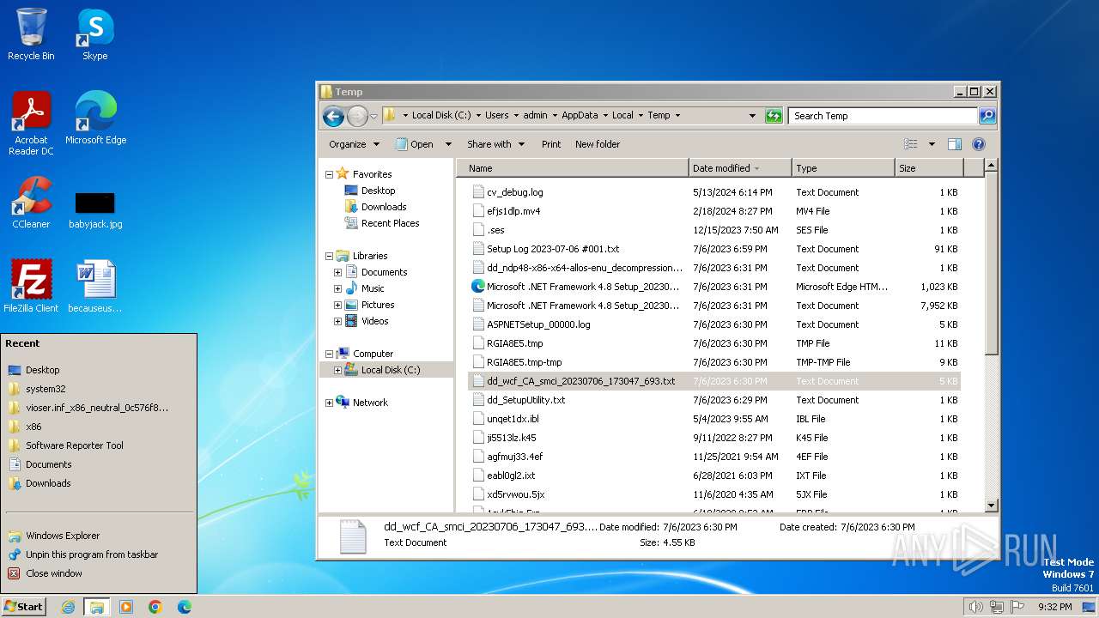
Task: Expand the Network tree node
Action: coord(329,403)
